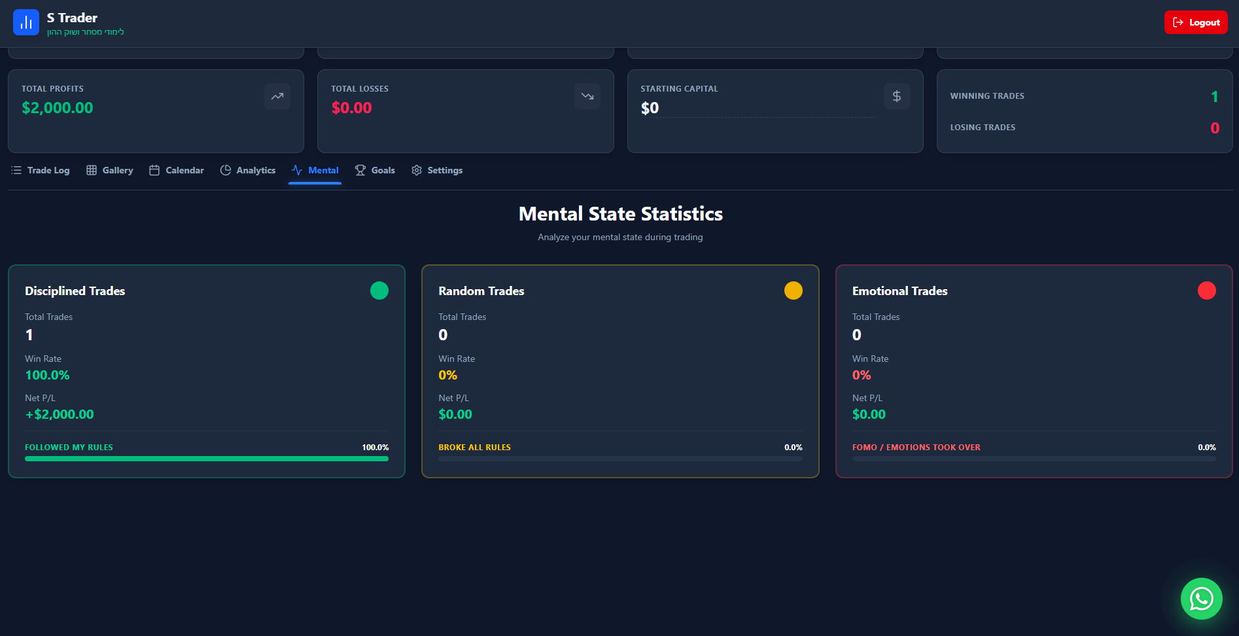This screenshot has width=1239, height=636.
Task: Click the gear icon beside Settings
Action: coord(417,170)
